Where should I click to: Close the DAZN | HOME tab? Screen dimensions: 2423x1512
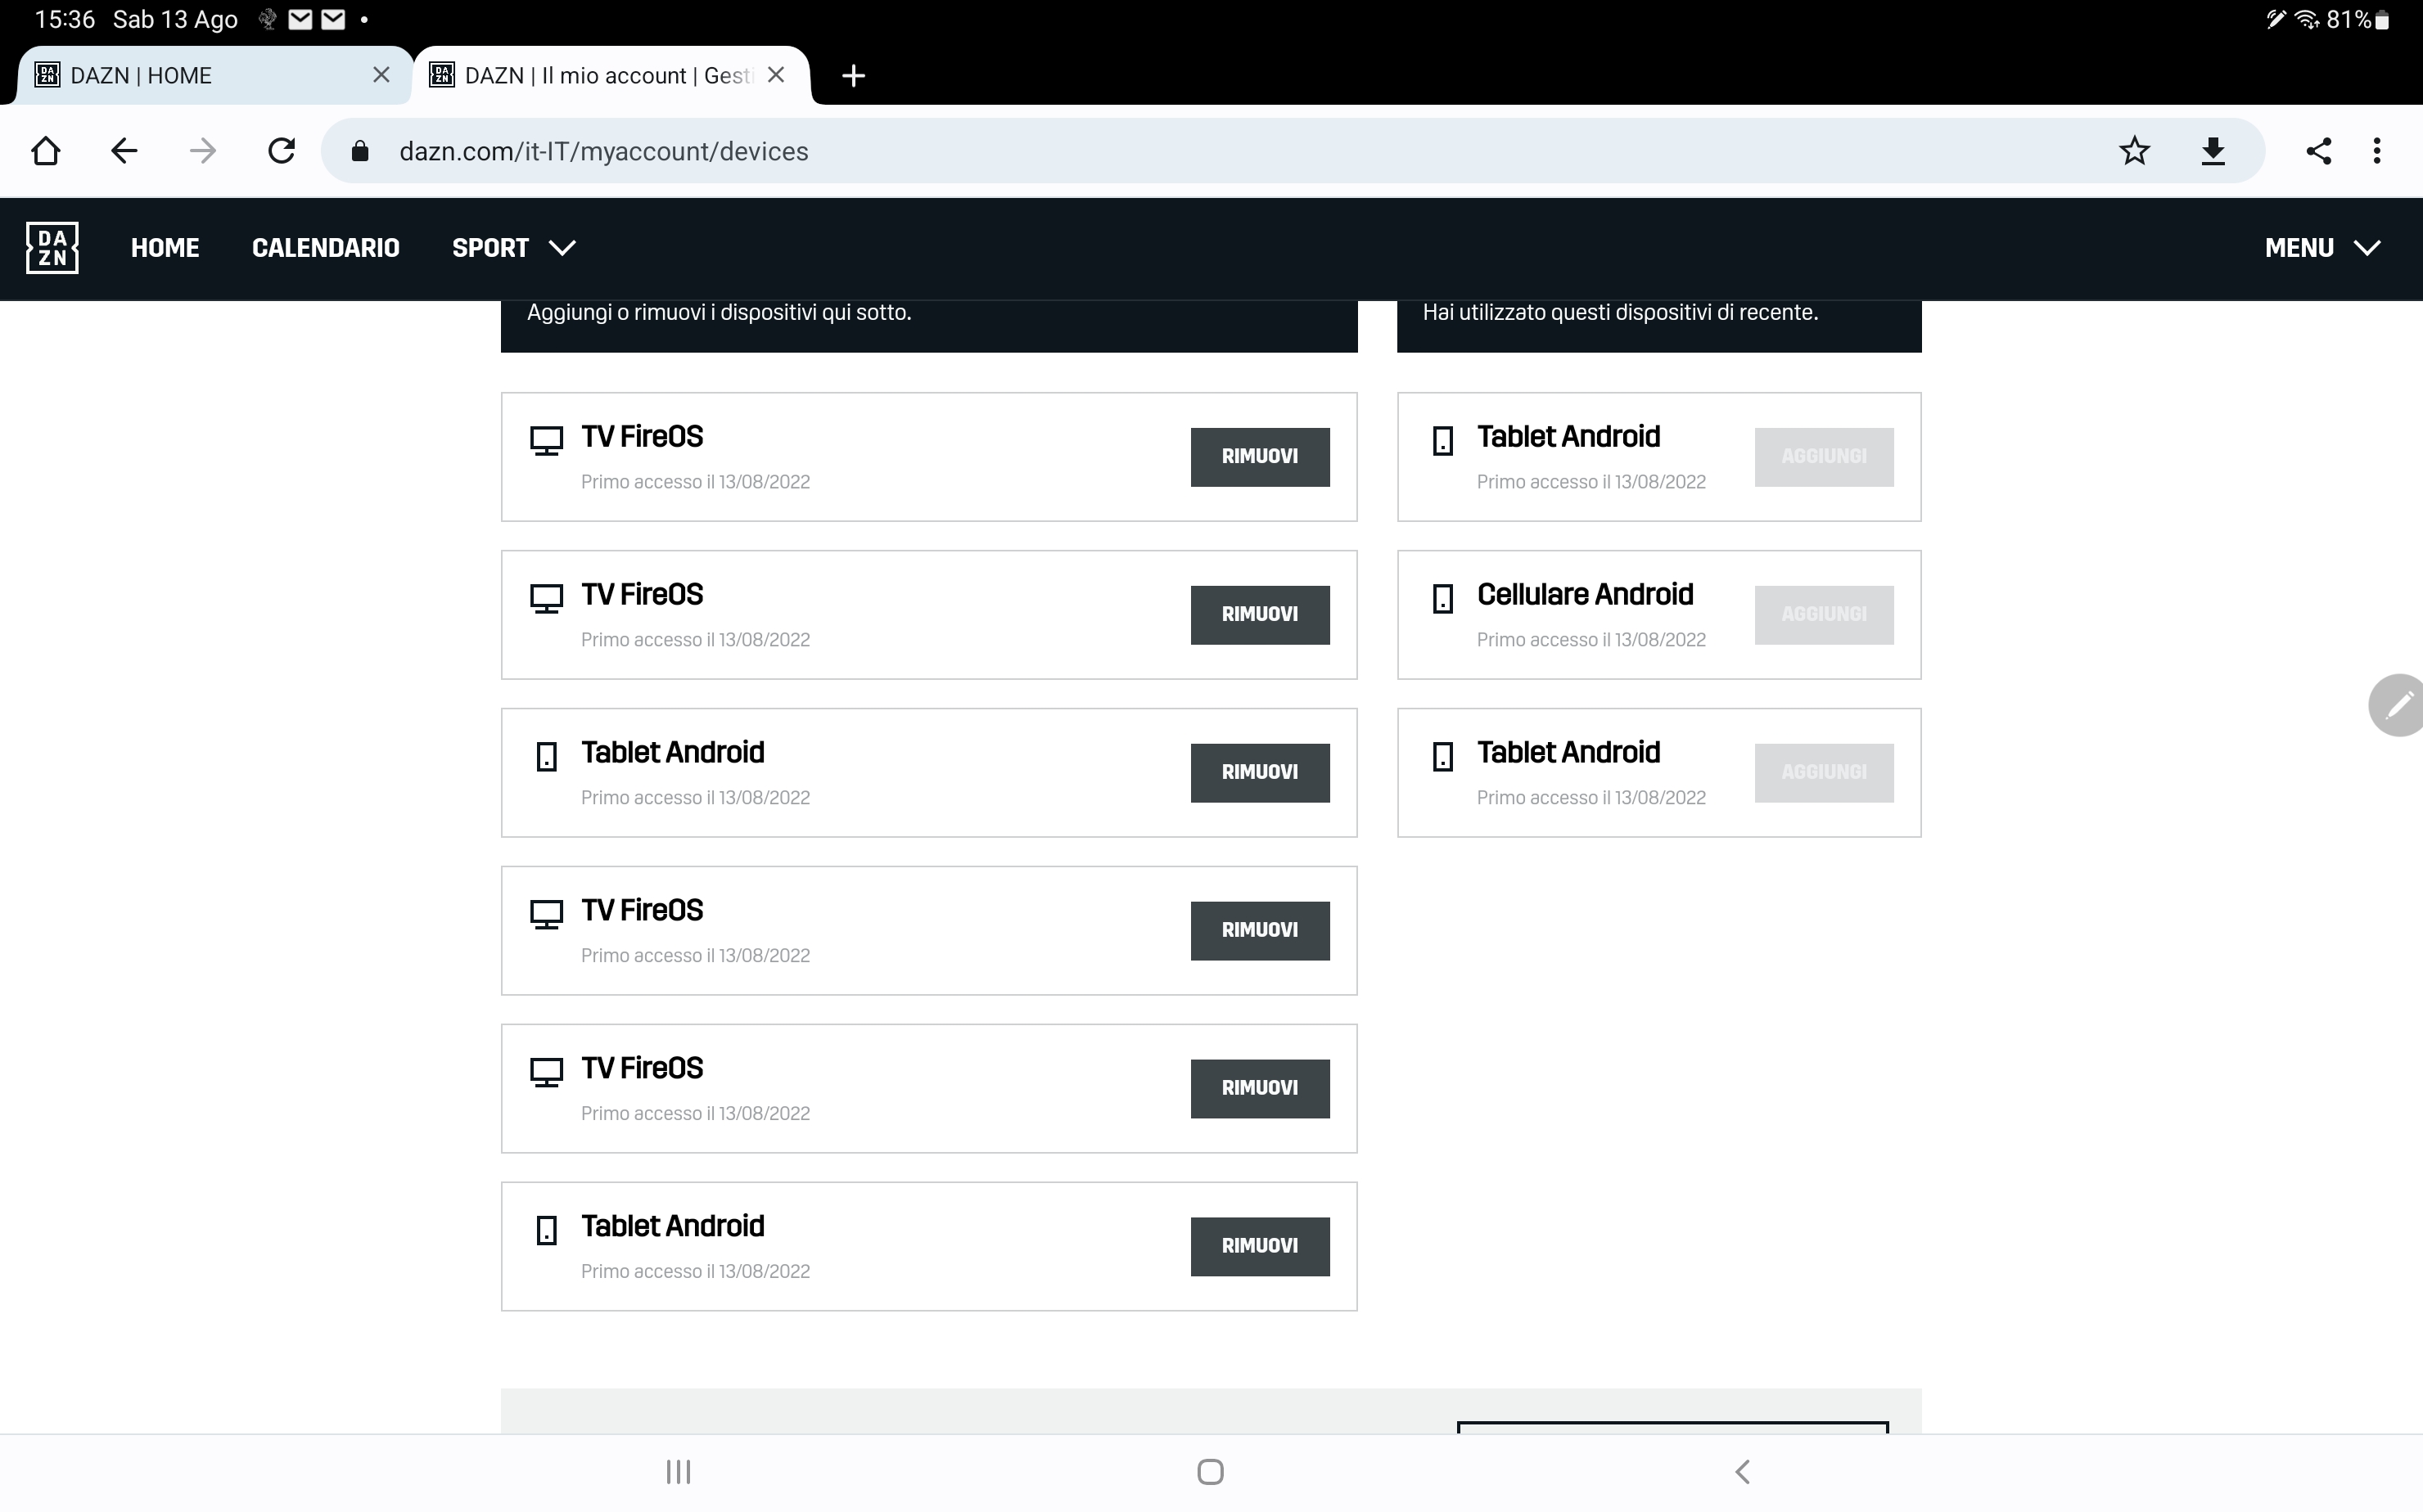pos(381,75)
